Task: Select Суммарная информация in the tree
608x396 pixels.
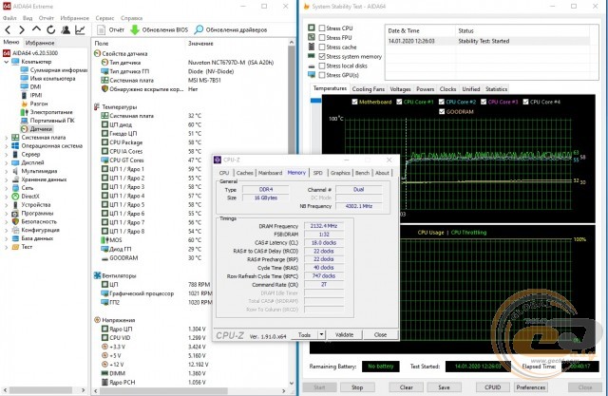Action: [x=54, y=70]
